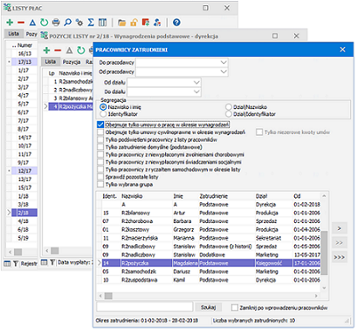The image size is (358, 332).
Task: Switch to Lista tab in POZYCJE LISTY
Action: tap(51, 62)
